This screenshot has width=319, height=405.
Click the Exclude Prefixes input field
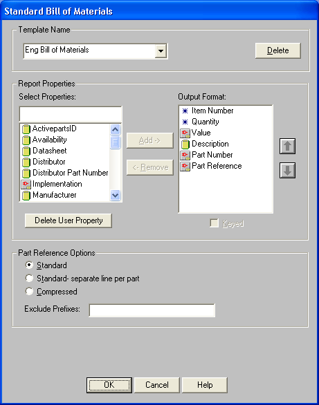pos(152,310)
